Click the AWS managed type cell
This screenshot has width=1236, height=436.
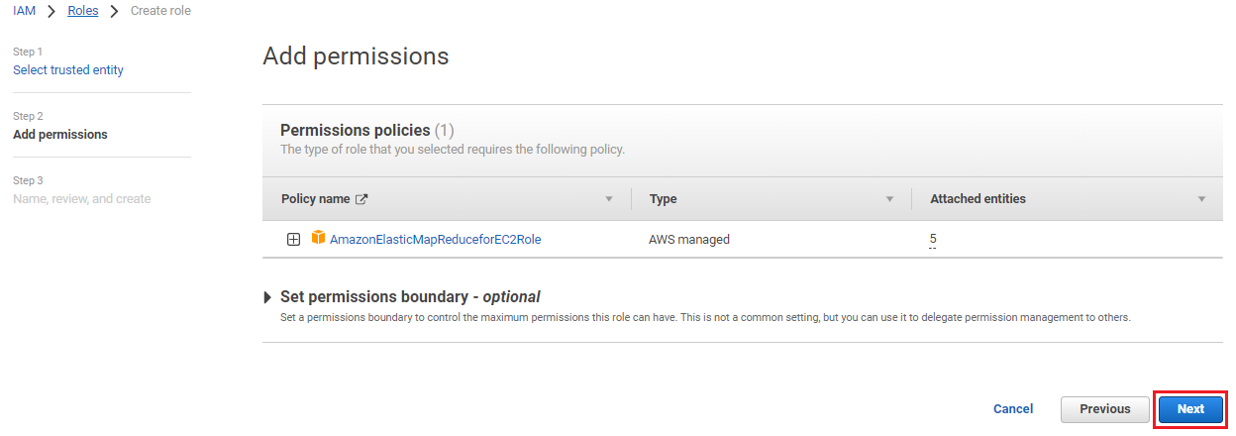coord(689,239)
